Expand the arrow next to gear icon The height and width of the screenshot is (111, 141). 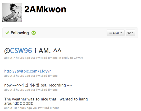(133, 33)
